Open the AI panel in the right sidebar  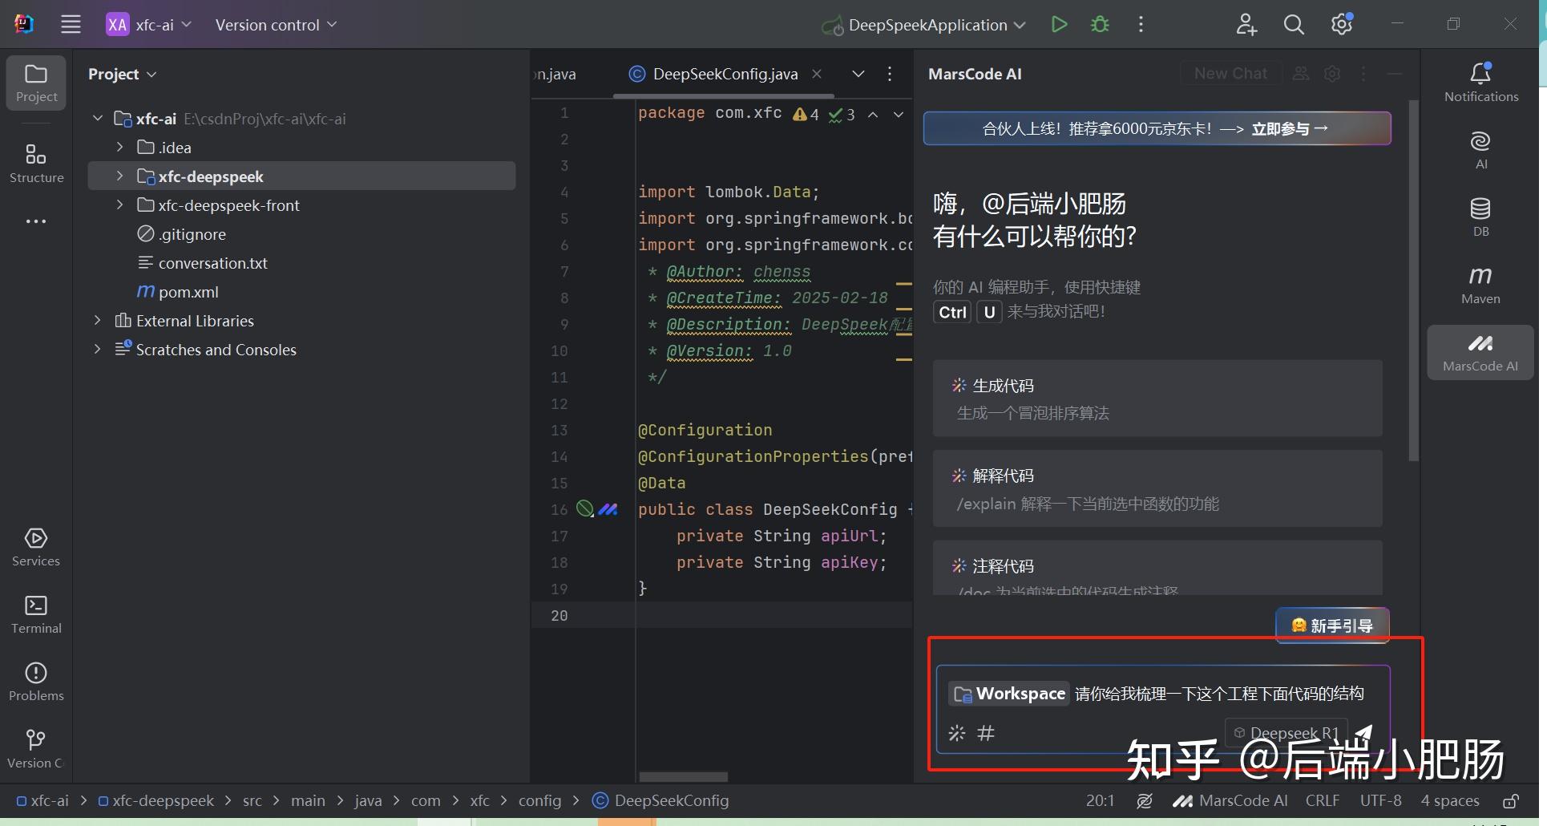(1479, 149)
